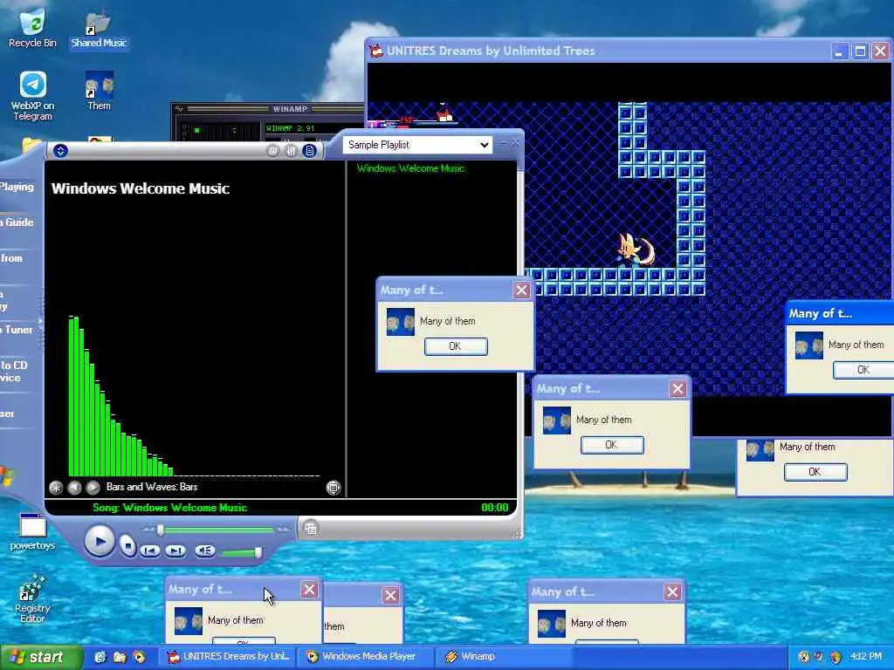This screenshot has height=670, width=894.
Task: Maximize the UNITRES Dreams window
Action: [x=860, y=51]
